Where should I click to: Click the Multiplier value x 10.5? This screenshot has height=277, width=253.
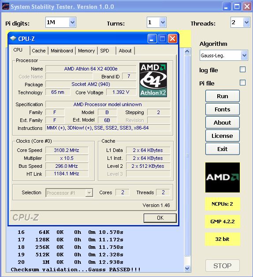pyautogui.click(x=67, y=158)
